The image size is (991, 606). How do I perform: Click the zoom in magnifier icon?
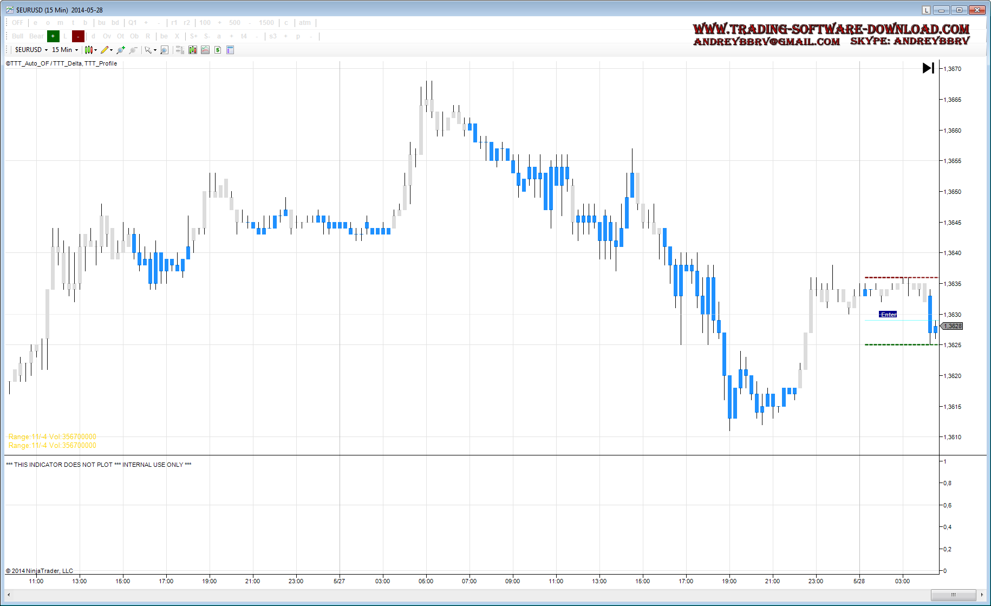(x=120, y=50)
